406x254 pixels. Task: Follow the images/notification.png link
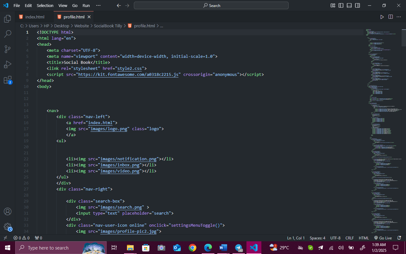(x=128, y=159)
